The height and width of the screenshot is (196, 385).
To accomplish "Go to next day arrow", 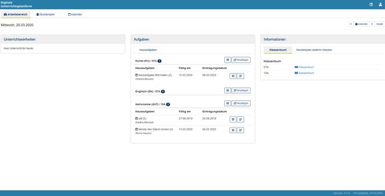I will point(372,24).
